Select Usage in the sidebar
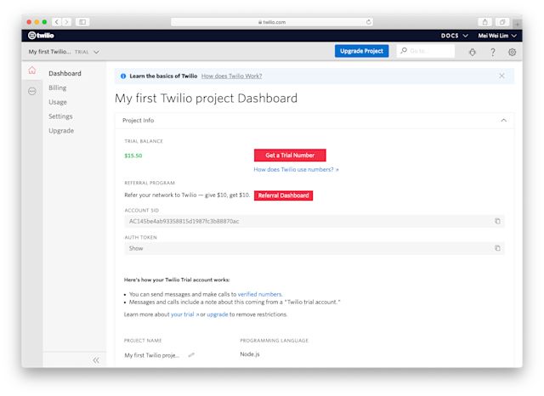 coord(58,102)
